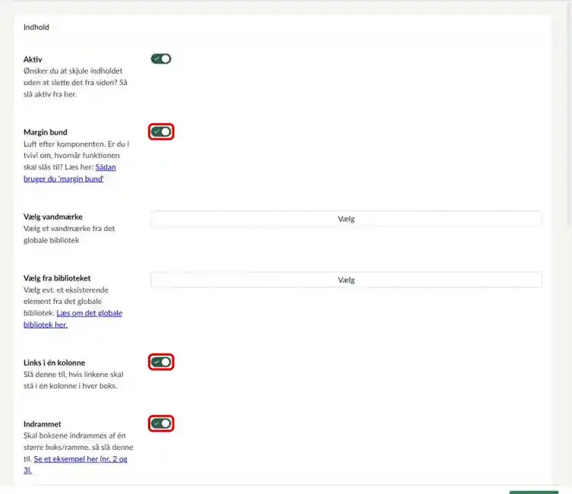This screenshot has height=494, width=572.
Task: Click the Links i én kolonne label
Action: (x=54, y=363)
